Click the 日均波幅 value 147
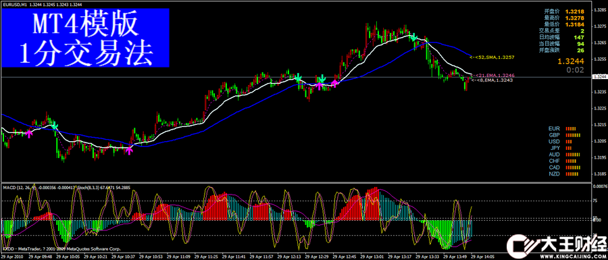608x260 pixels. point(580,37)
